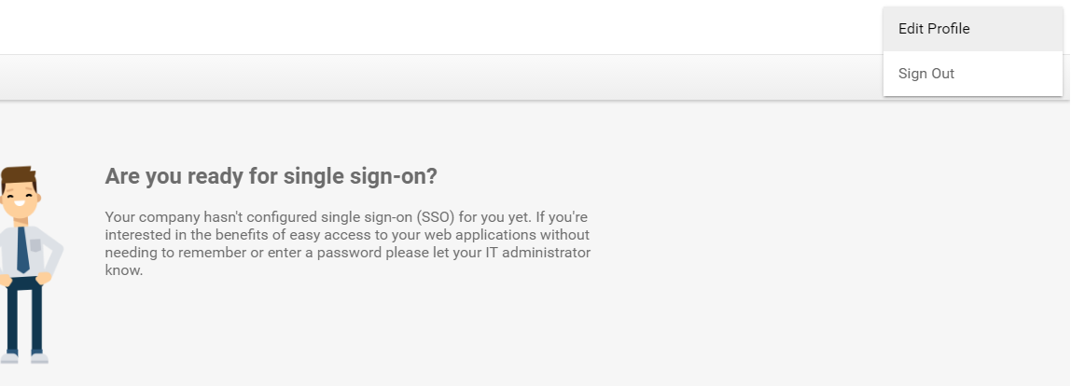Click the man's hand resting on hip

click(44, 278)
